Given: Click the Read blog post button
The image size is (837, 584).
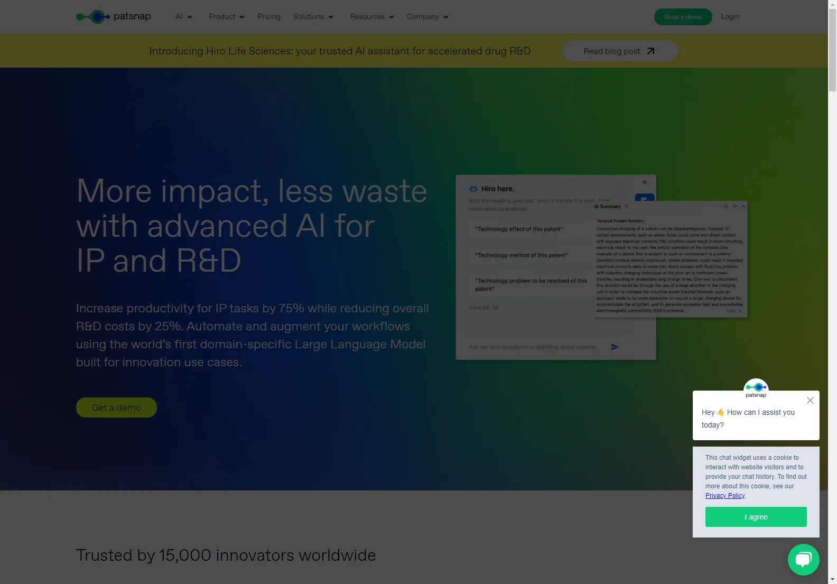Looking at the screenshot, I should pyautogui.click(x=620, y=51).
